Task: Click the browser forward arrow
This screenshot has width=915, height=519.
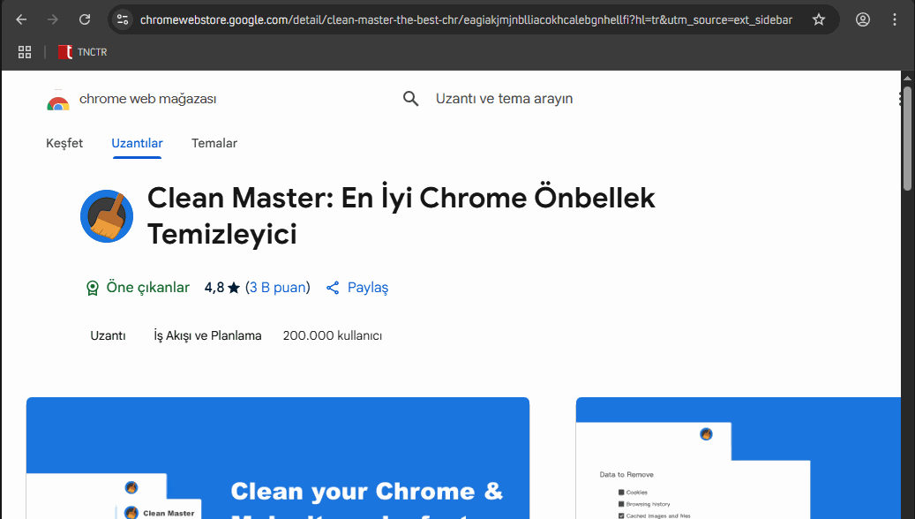Action: click(53, 19)
